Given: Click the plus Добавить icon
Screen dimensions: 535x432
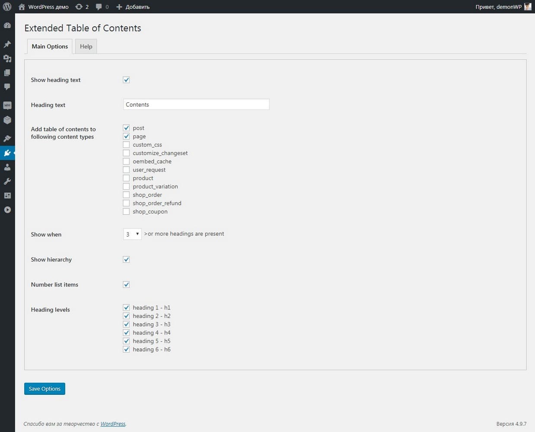Looking at the screenshot, I should (x=119, y=6).
